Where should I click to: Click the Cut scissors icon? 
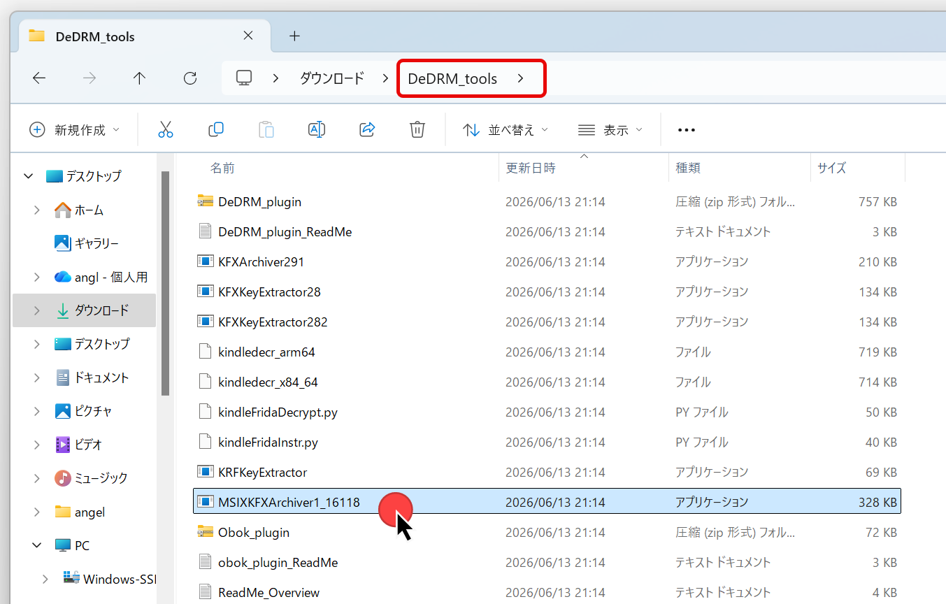(x=166, y=129)
